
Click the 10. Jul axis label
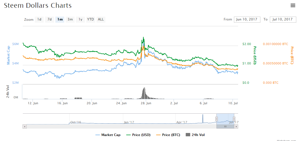234,103
